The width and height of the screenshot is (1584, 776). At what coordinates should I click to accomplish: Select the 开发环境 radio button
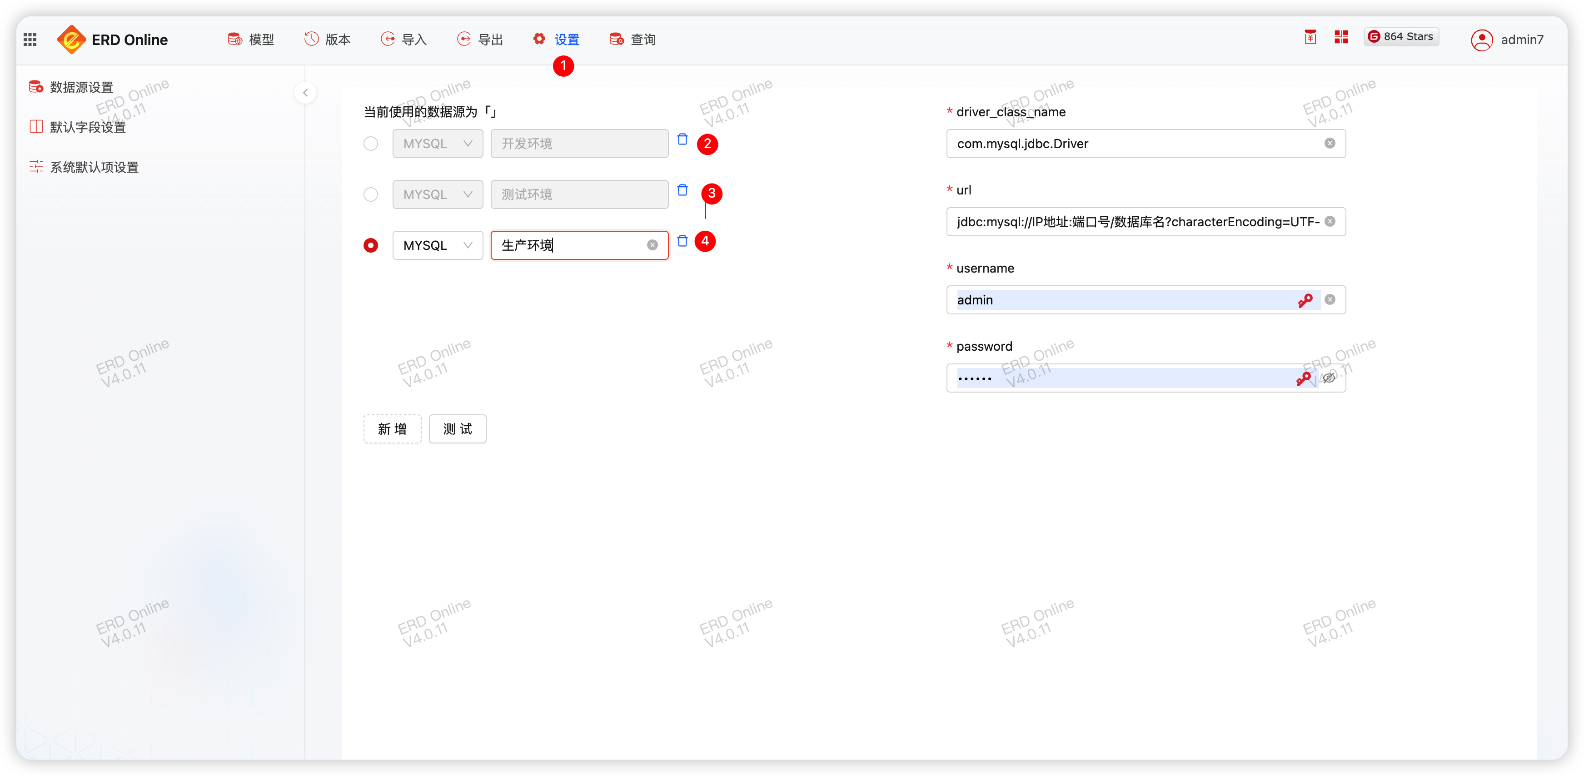tap(371, 144)
